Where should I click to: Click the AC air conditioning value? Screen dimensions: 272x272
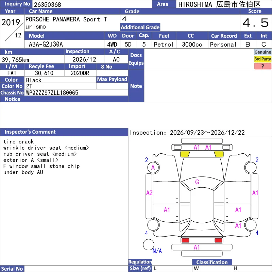116,60
